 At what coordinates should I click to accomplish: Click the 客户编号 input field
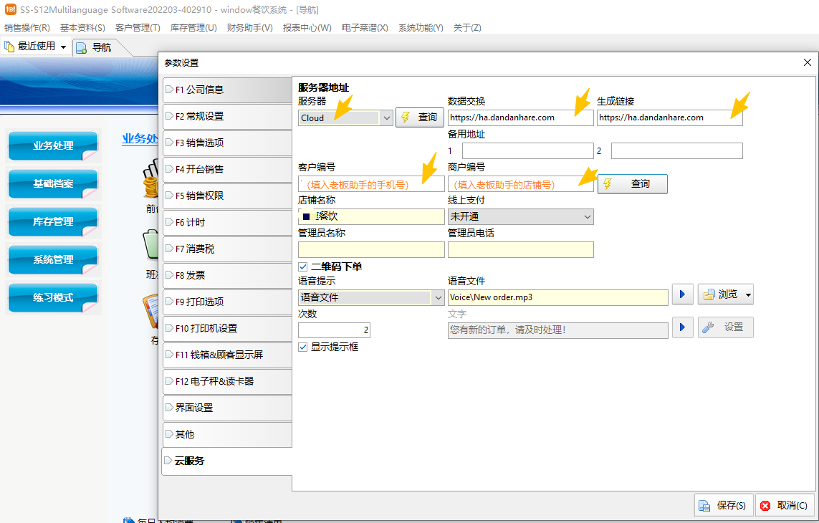pos(371,184)
